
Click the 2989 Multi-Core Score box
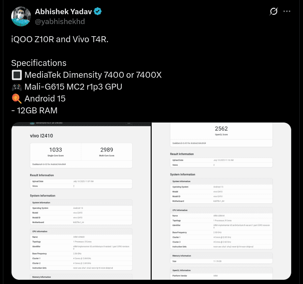(106, 152)
